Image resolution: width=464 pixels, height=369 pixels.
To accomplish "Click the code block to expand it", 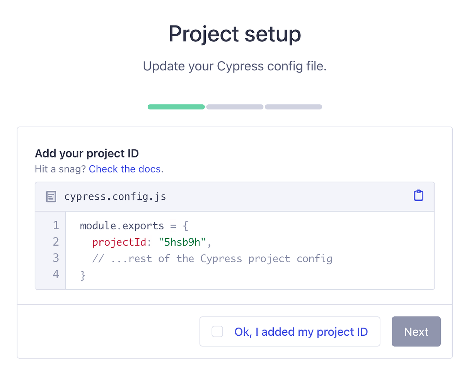I will [x=235, y=250].
